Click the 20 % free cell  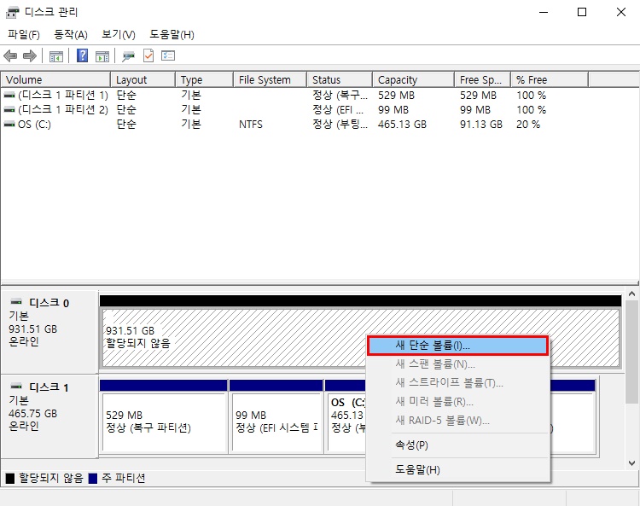point(528,124)
